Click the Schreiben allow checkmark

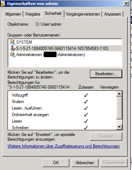pos(86,127)
